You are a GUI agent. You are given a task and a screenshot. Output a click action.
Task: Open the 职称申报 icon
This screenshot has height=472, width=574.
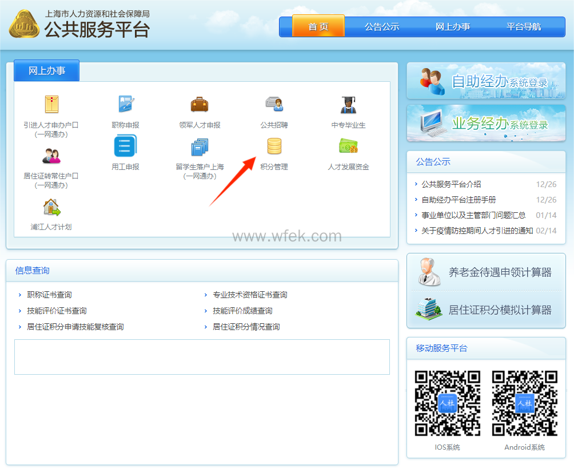125,105
